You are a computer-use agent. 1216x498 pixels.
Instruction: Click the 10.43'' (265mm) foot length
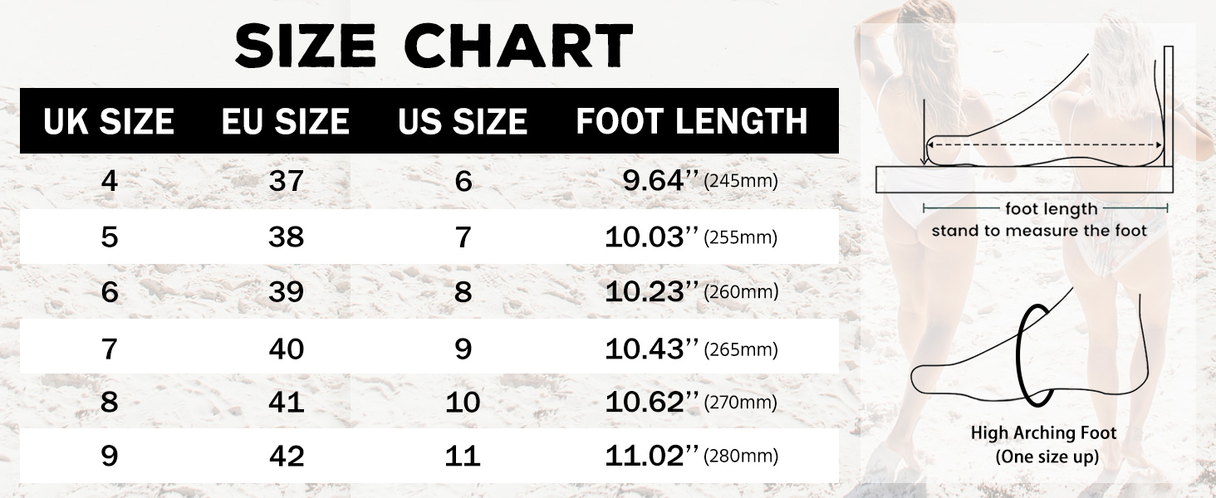coord(691,349)
